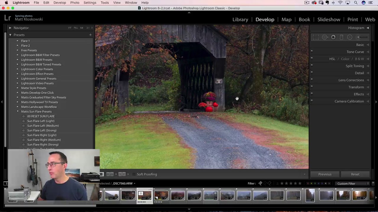This screenshot has height=212, width=378.
Task: Select the Spot Removal tool
Action: (325, 37)
